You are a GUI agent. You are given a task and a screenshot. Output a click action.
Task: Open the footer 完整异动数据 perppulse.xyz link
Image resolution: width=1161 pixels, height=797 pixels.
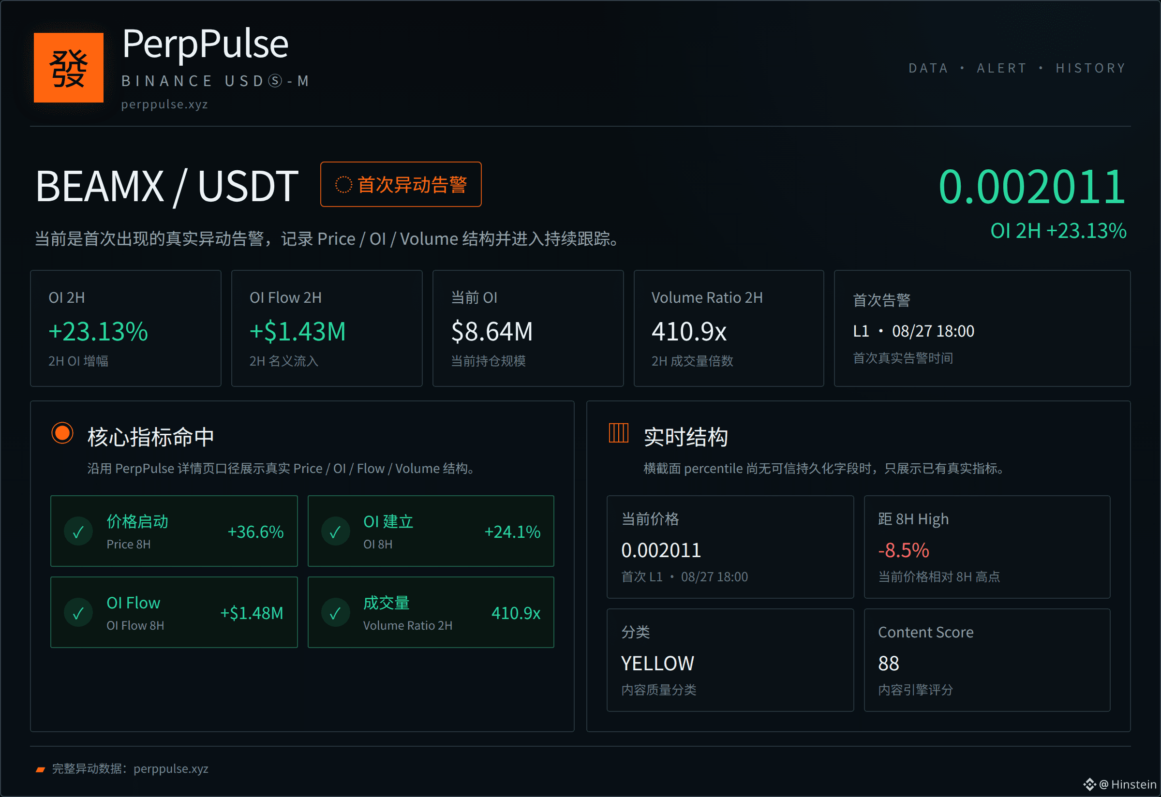(130, 769)
